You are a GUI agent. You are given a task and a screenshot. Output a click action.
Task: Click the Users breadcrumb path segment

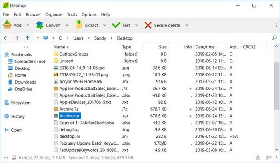[x=79, y=38]
